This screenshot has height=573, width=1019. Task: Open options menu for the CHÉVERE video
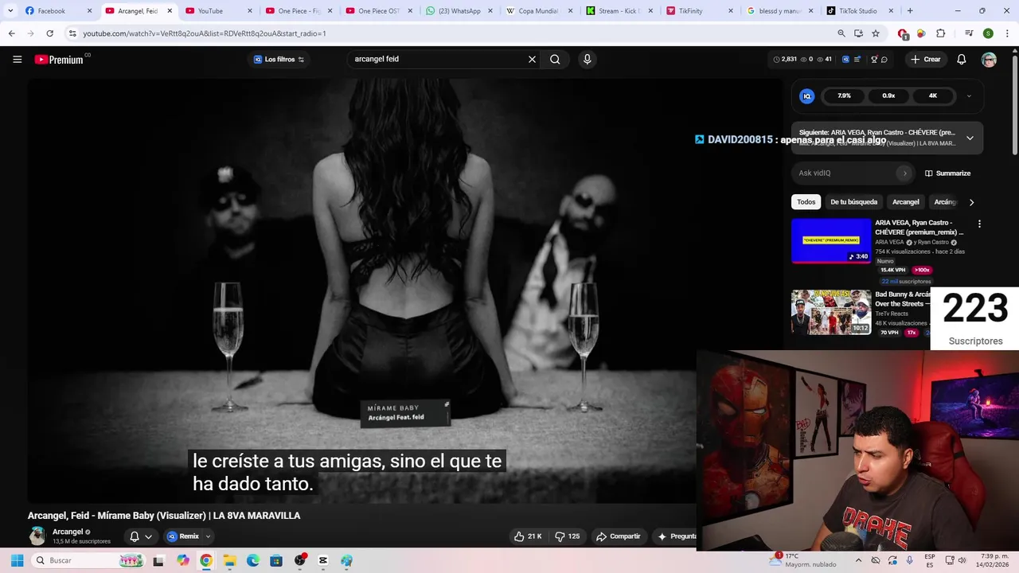[x=979, y=224]
